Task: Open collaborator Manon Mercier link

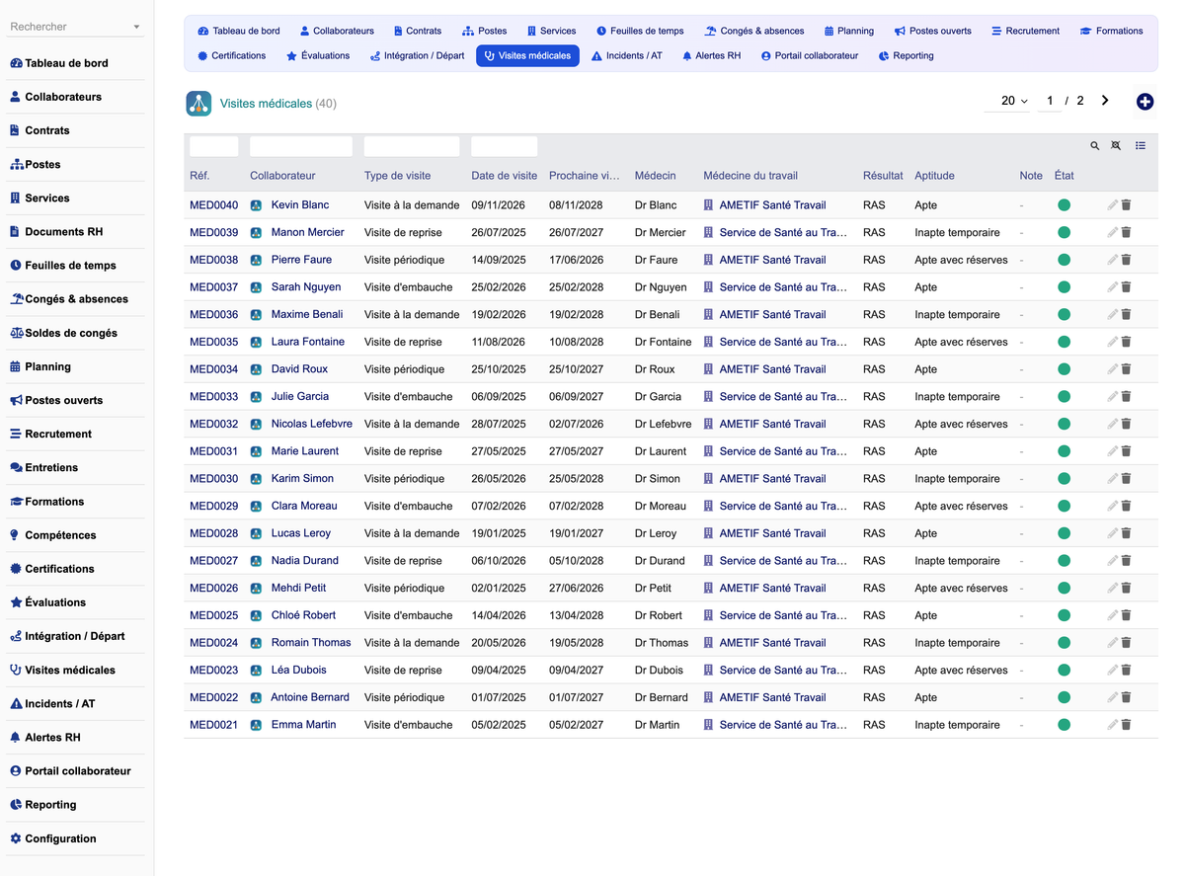Action: point(307,233)
